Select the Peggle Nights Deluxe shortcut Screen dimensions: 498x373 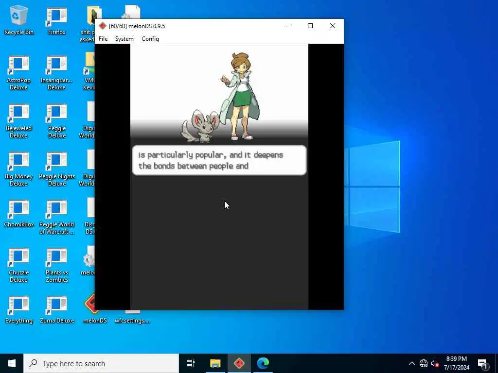point(57,169)
